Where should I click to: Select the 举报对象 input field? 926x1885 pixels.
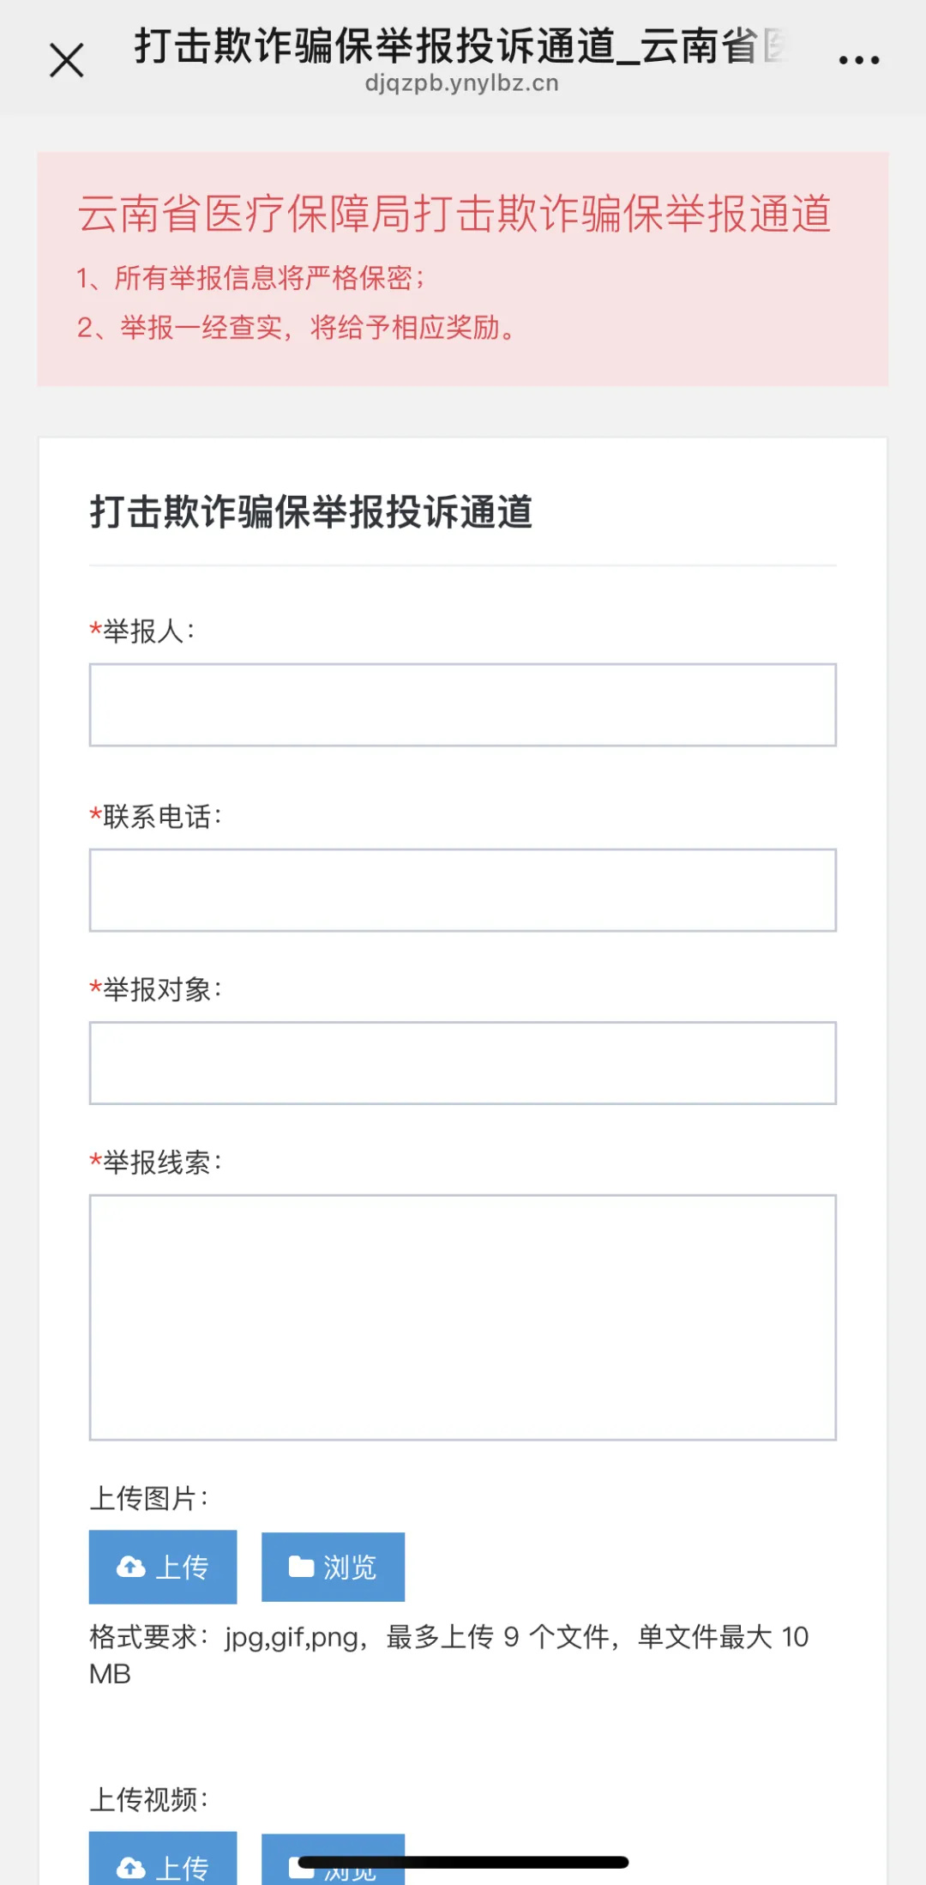coord(463,1062)
